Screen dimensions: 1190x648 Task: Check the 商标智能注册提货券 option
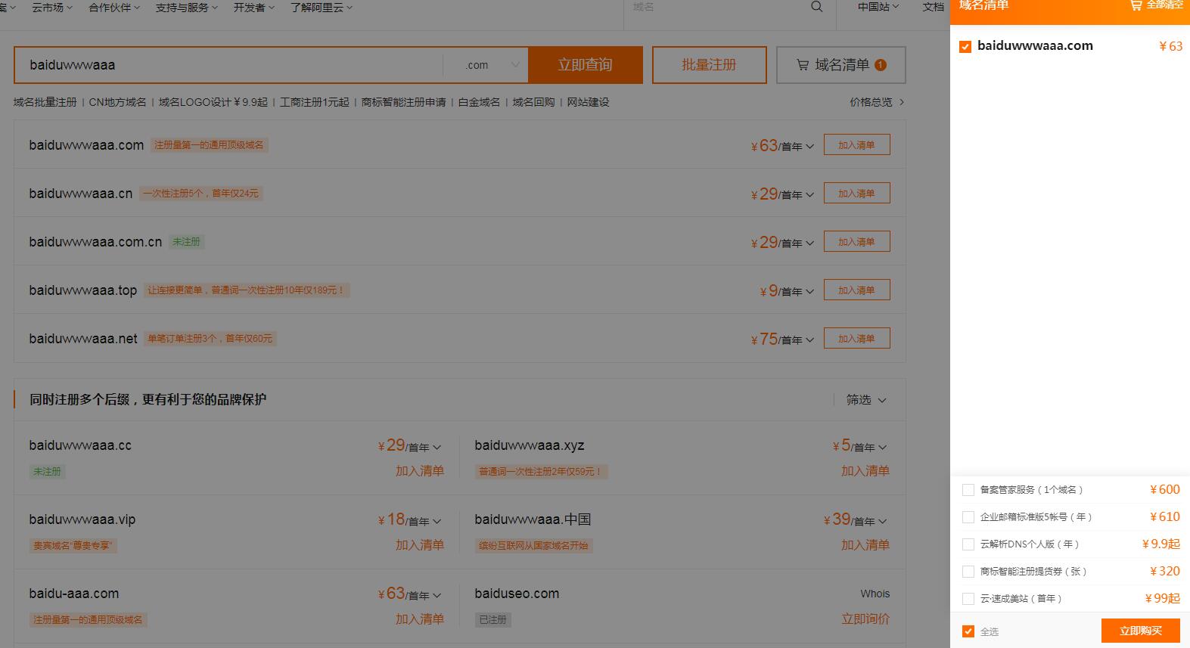[968, 572]
